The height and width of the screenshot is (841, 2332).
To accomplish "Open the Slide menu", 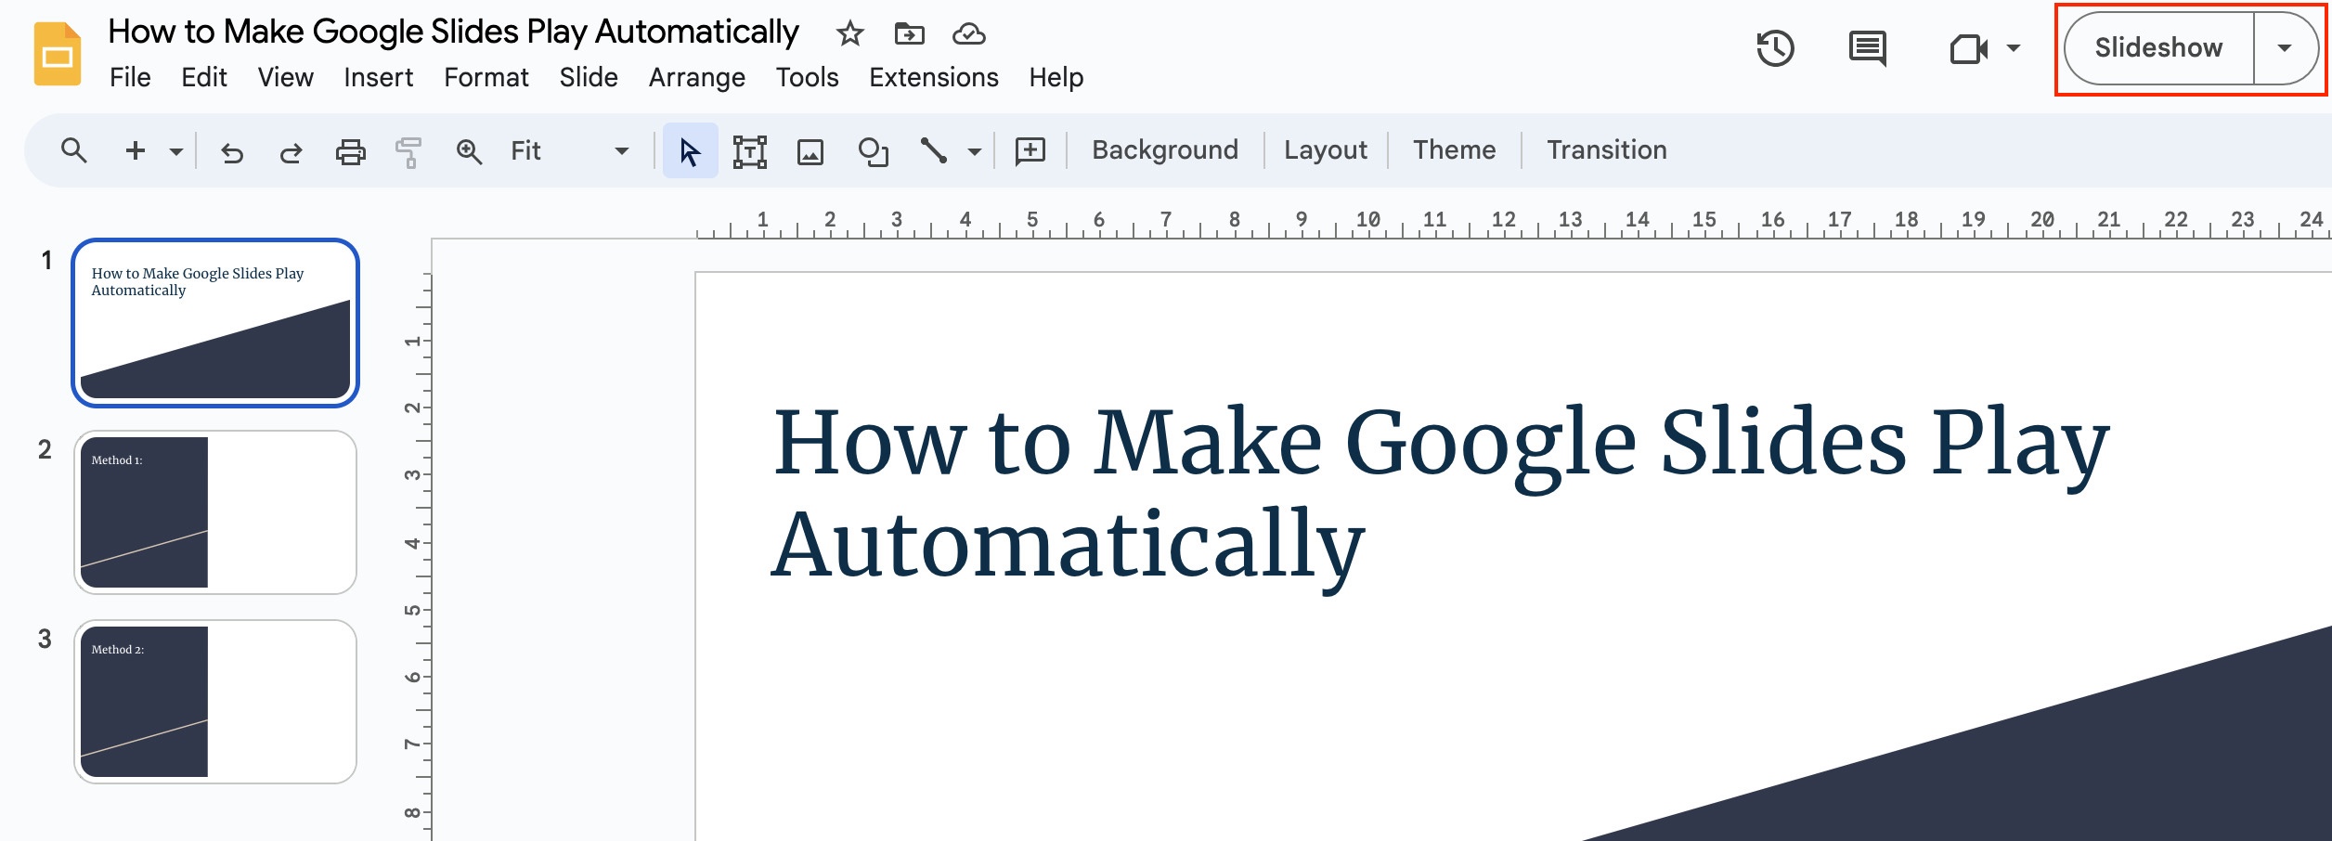I will [x=589, y=77].
